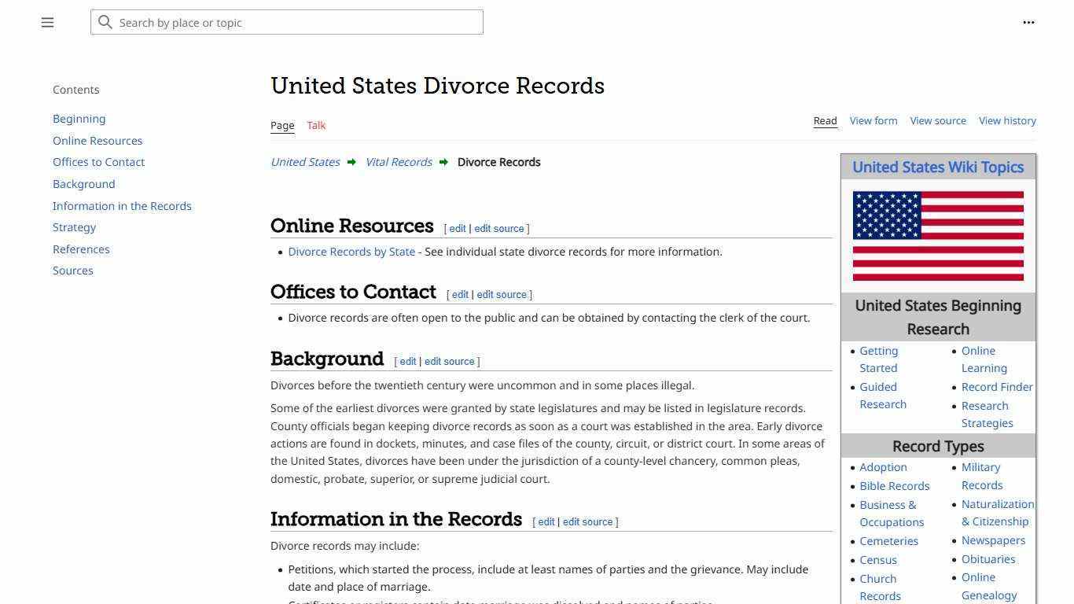
Task: Follow the Vital Records breadcrumb link
Action: [x=398, y=162]
